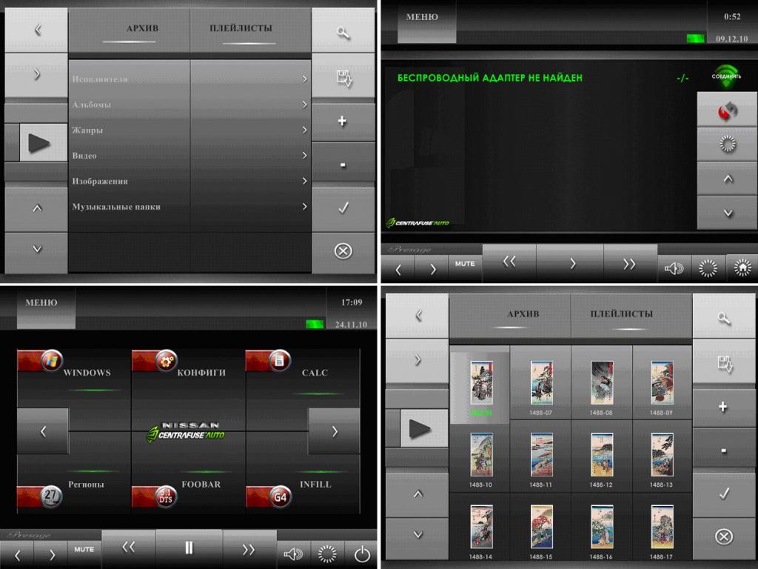Open the Изображения list entry
The width and height of the screenshot is (758, 569).
point(100,182)
